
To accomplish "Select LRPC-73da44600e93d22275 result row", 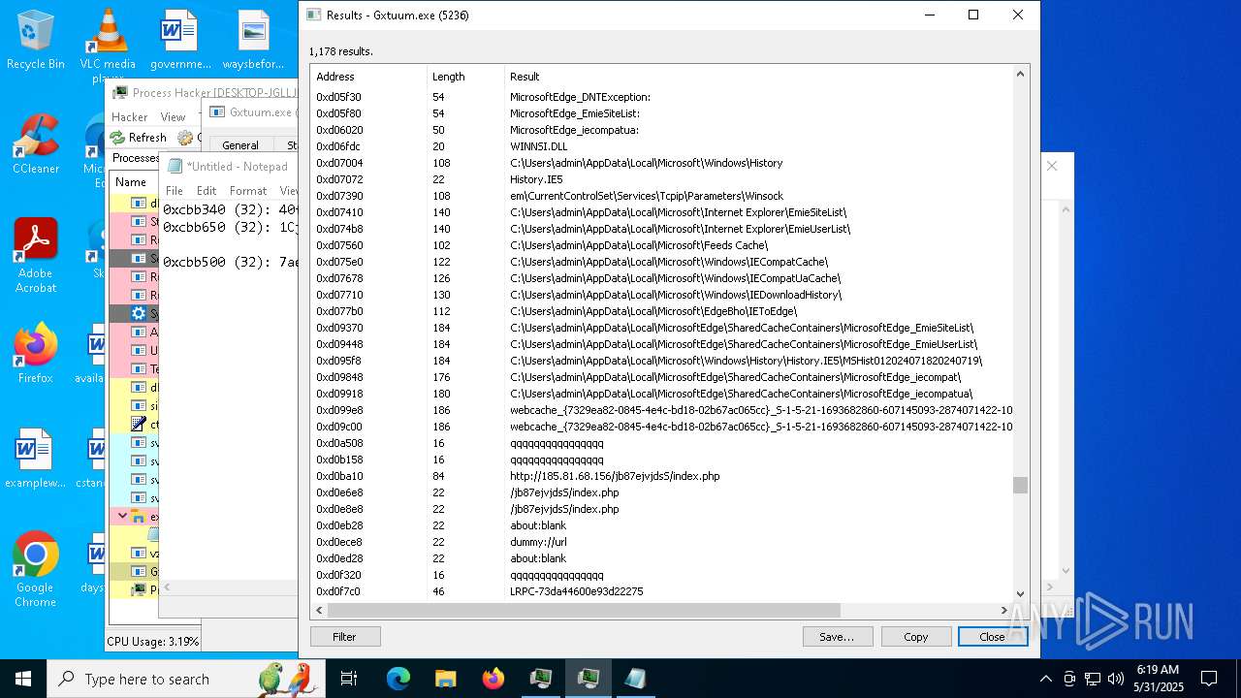I will [661, 591].
